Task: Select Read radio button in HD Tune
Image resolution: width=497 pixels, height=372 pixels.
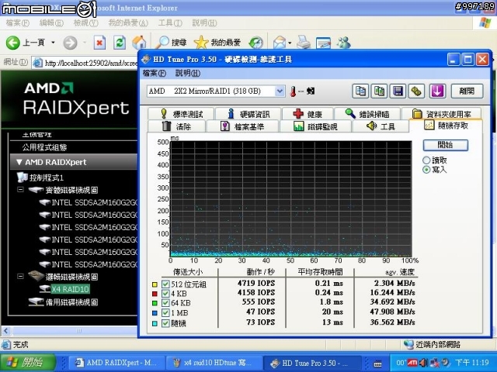Action: click(426, 160)
